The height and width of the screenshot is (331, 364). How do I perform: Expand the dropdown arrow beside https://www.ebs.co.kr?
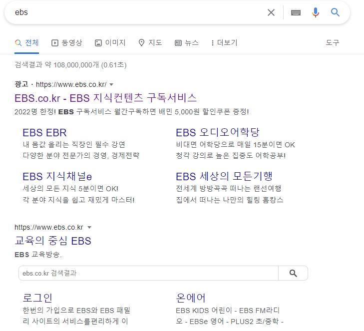click(89, 227)
